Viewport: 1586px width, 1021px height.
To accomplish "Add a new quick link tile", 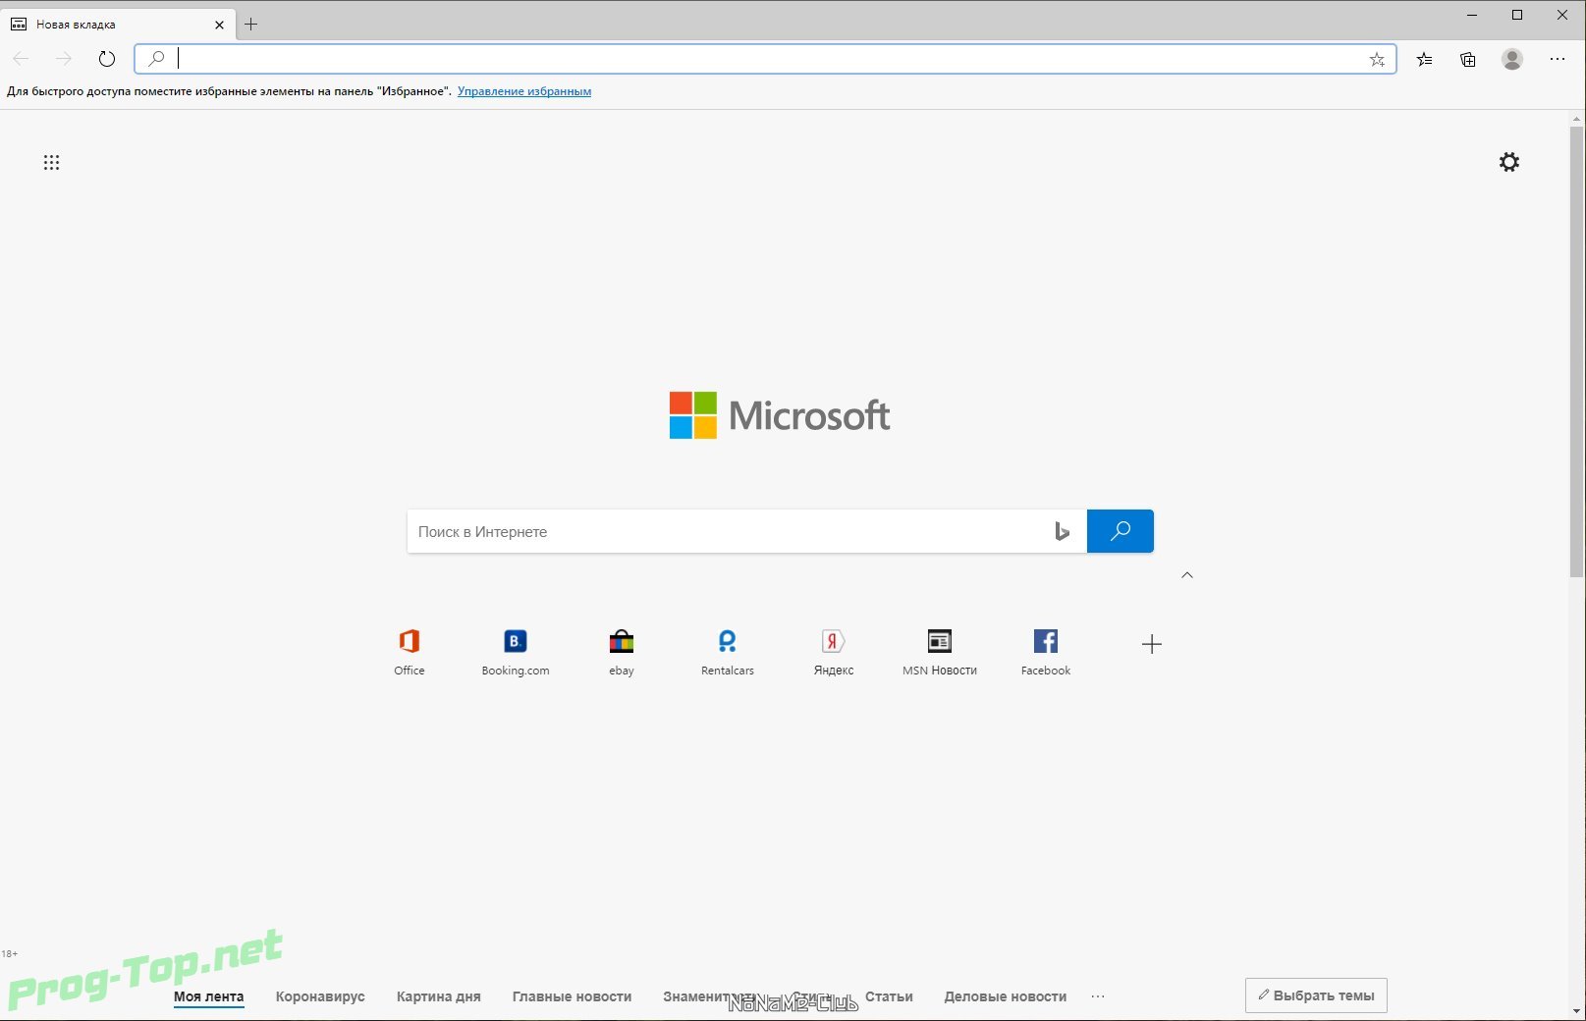I will pyautogui.click(x=1152, y=644).
